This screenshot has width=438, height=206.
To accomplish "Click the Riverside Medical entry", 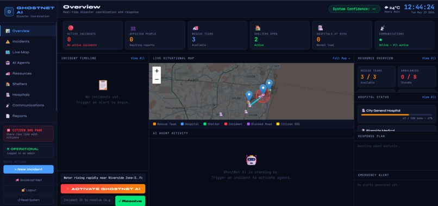I will pos(397,129).
